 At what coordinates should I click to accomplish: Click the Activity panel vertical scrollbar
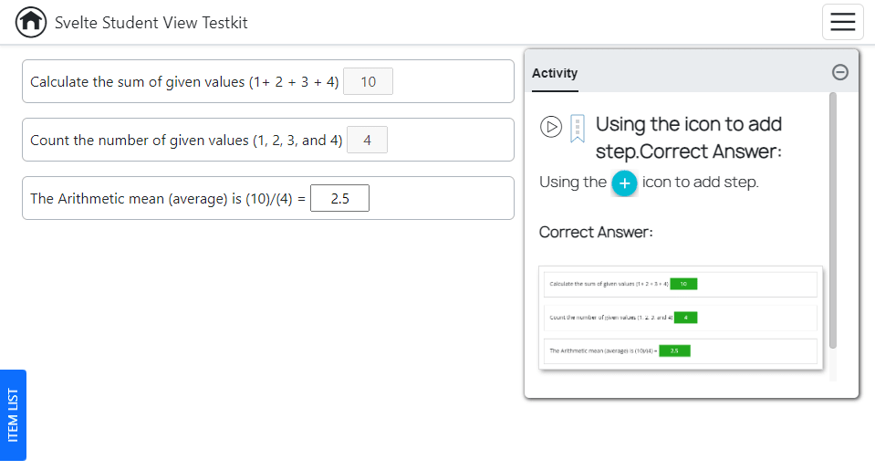832,219
